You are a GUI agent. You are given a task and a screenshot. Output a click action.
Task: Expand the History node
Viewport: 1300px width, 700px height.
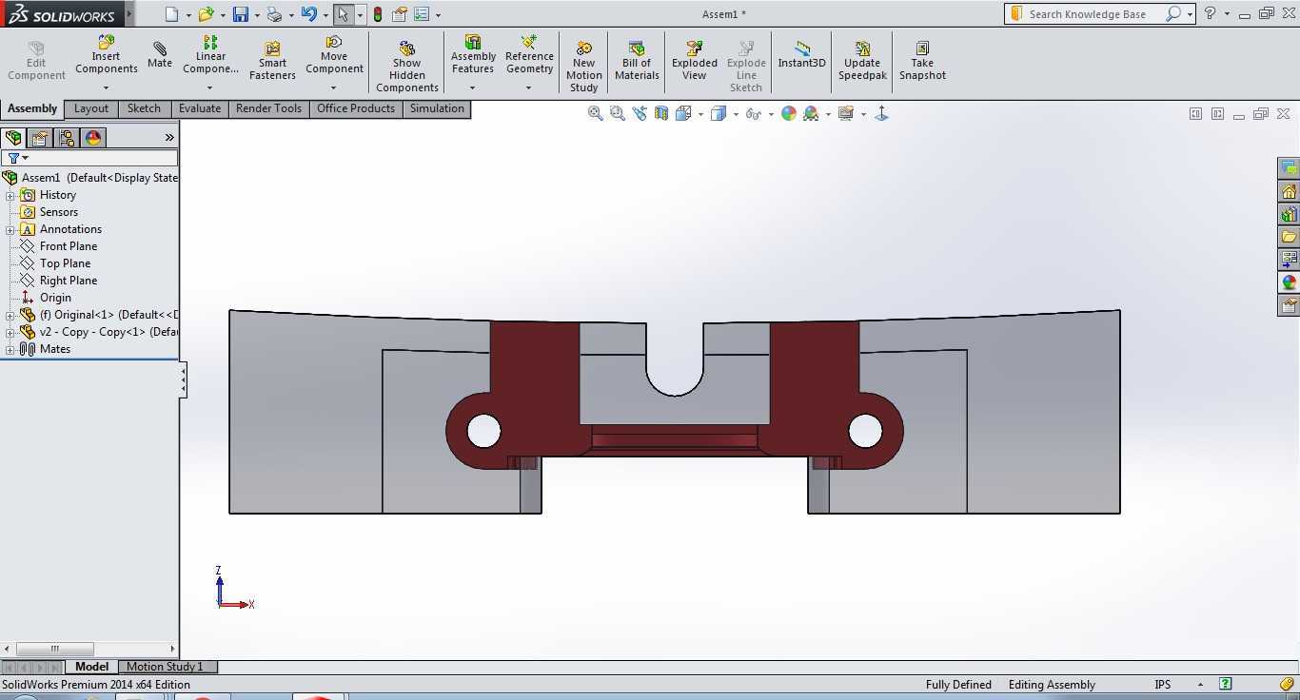[10, 195]
